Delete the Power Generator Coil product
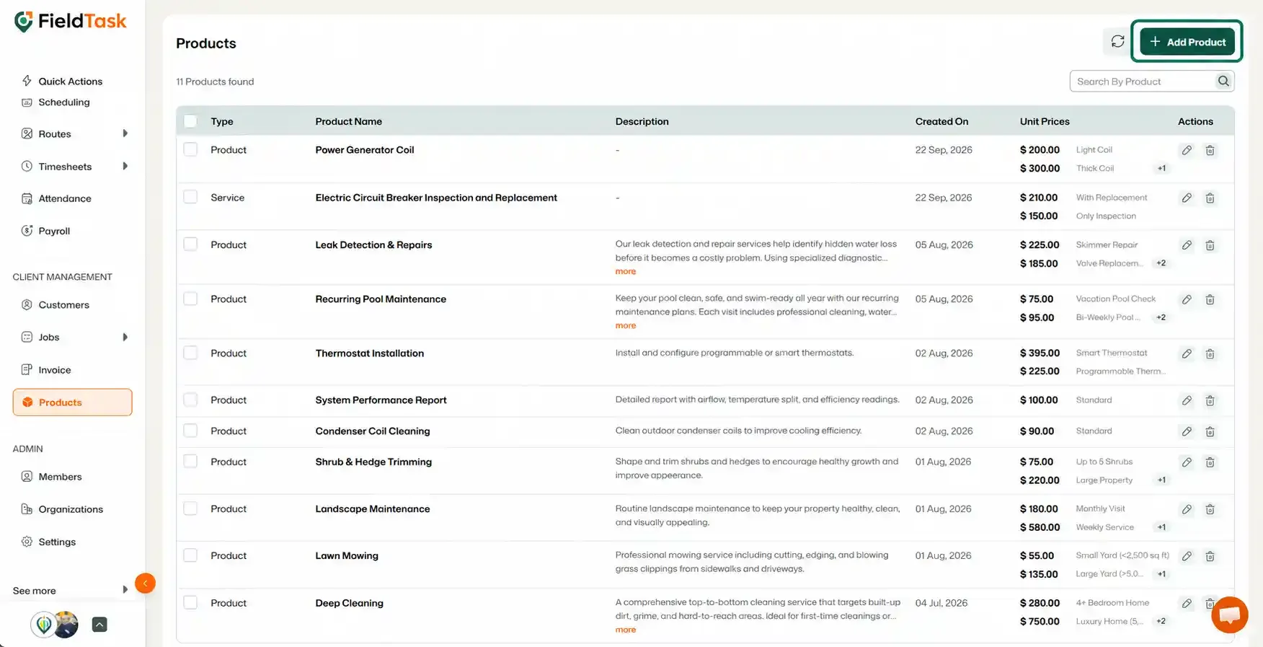The image size is (1263, 647). [1210, 150]
